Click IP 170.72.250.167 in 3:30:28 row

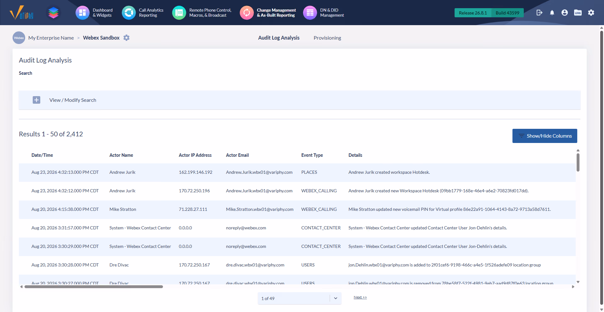tap(194, 265)
